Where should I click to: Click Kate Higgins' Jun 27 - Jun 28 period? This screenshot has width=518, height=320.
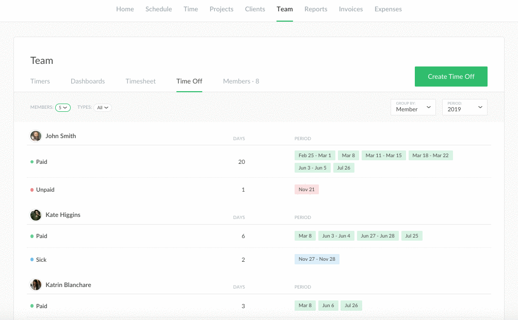tap(378, 236)
